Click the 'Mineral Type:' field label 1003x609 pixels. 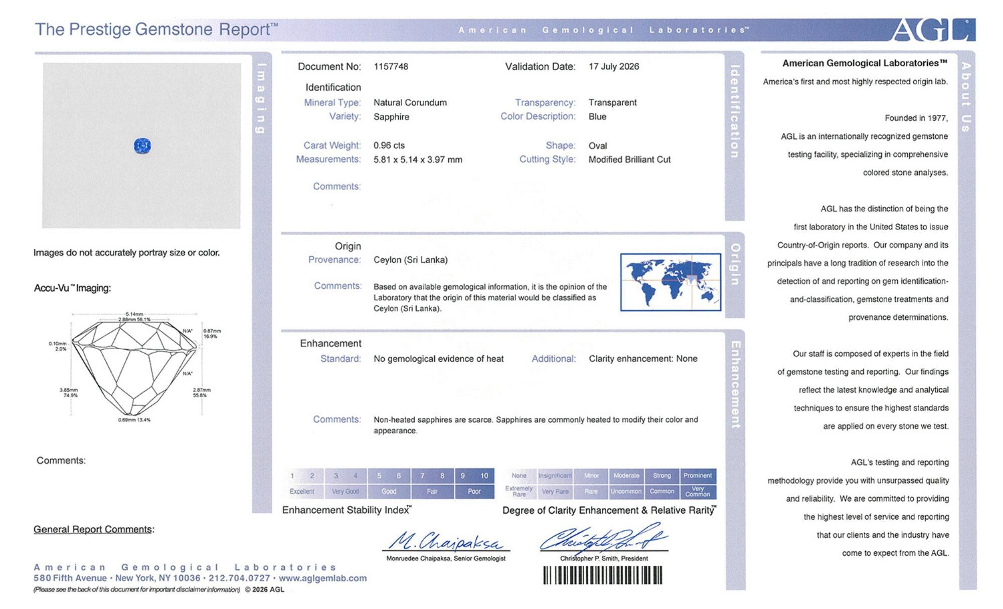tap(332, 103)
